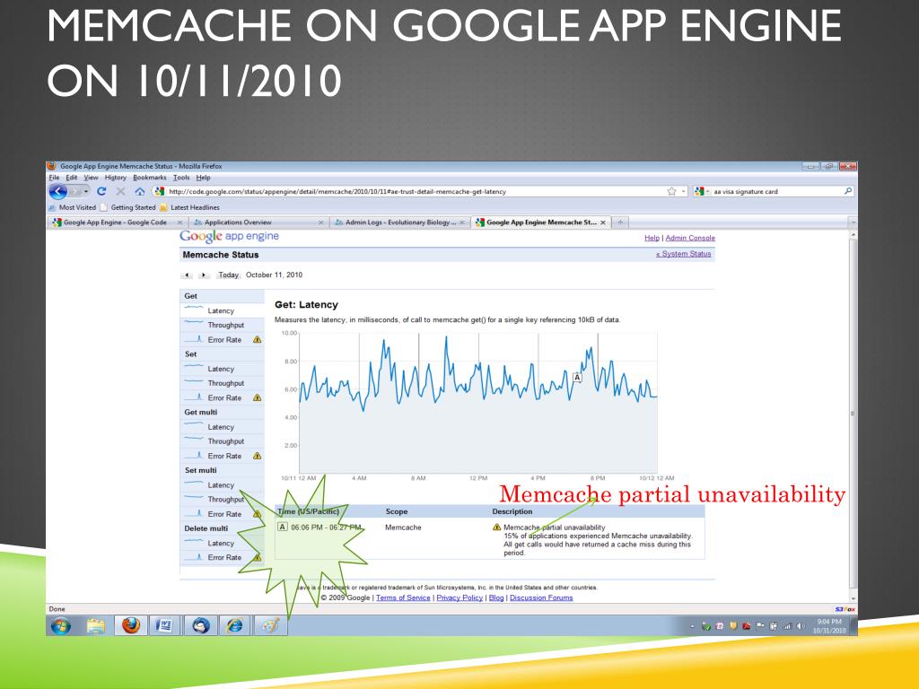The image size is (919, 689).
Task: Select Get Latency graph
Action: [x=222, y=310]
